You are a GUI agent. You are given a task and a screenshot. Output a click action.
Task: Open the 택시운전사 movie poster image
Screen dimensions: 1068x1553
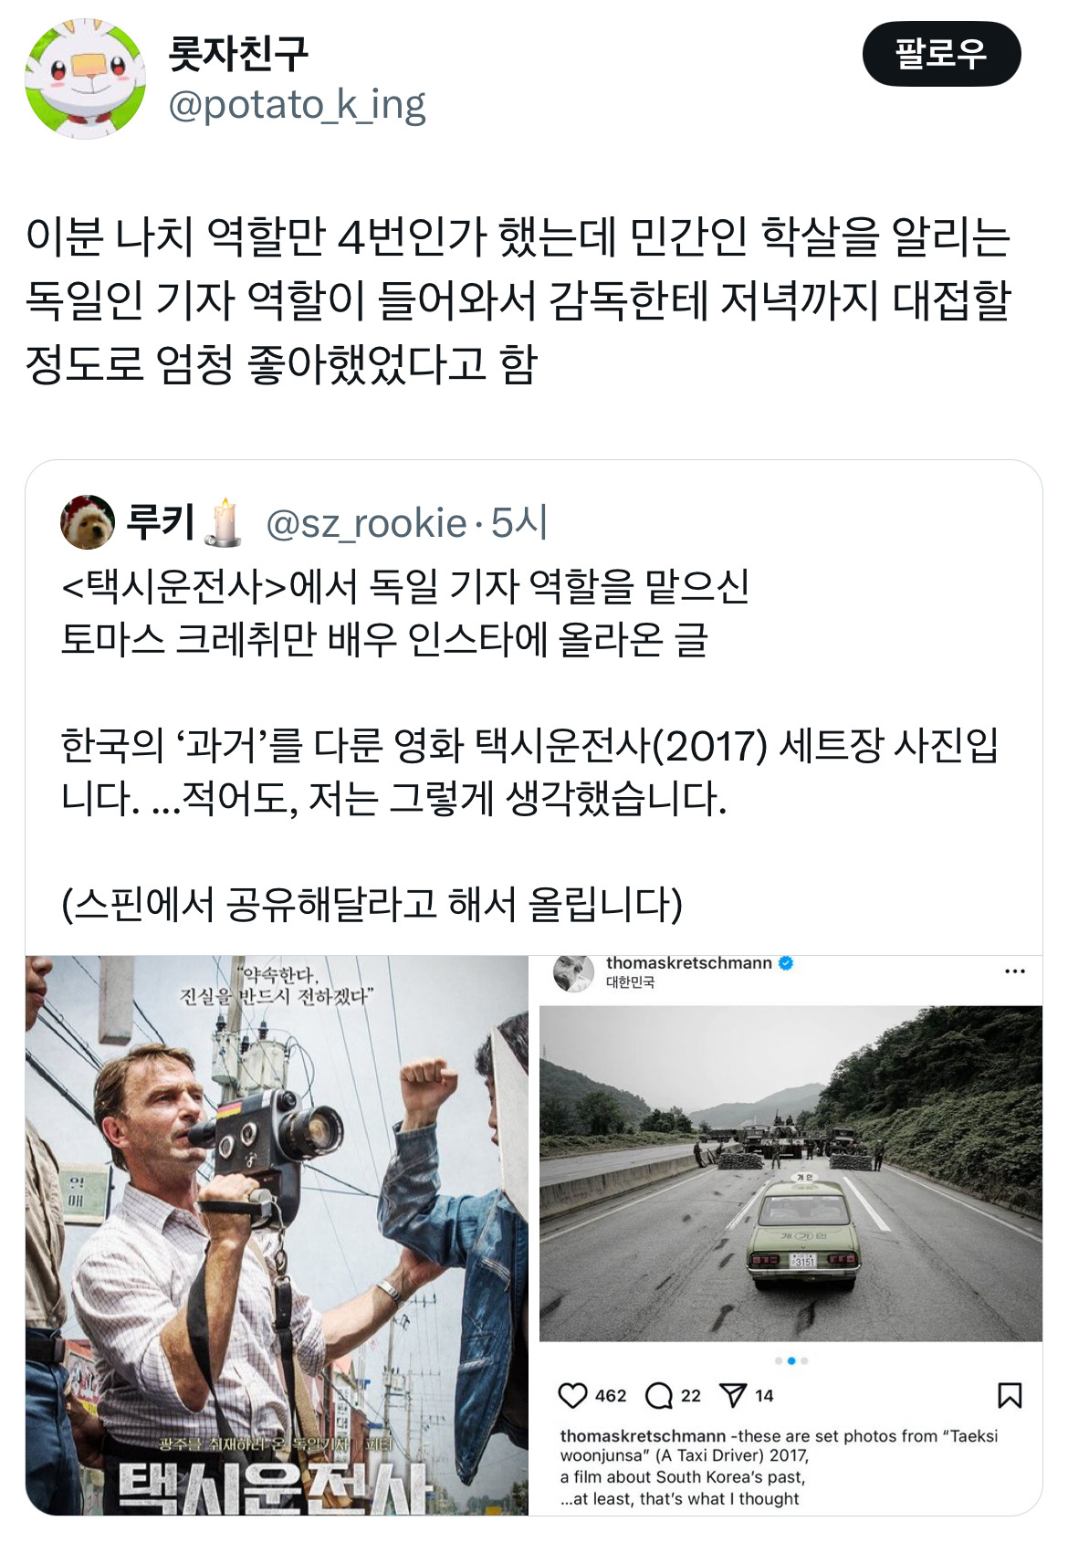[x=277, y=1235]
